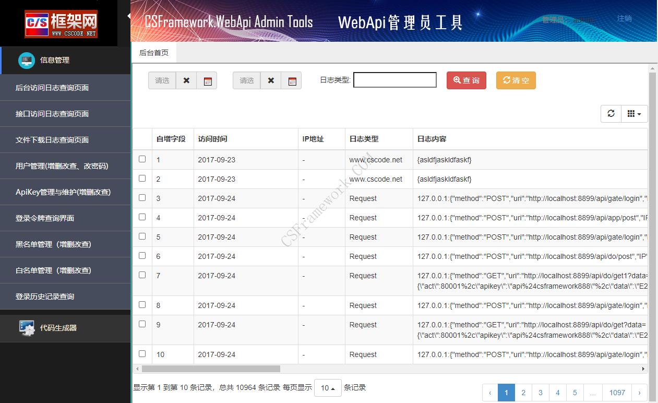Refresh the log table with the refresh icon
658x403 pixels.
(x=611, y=113)
